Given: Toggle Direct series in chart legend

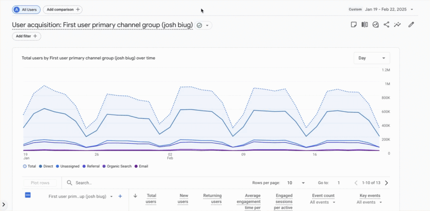Looking at the screenshot, I should click(46, 166).
